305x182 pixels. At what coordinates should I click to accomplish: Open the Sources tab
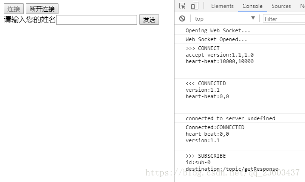tap(281, 6)
